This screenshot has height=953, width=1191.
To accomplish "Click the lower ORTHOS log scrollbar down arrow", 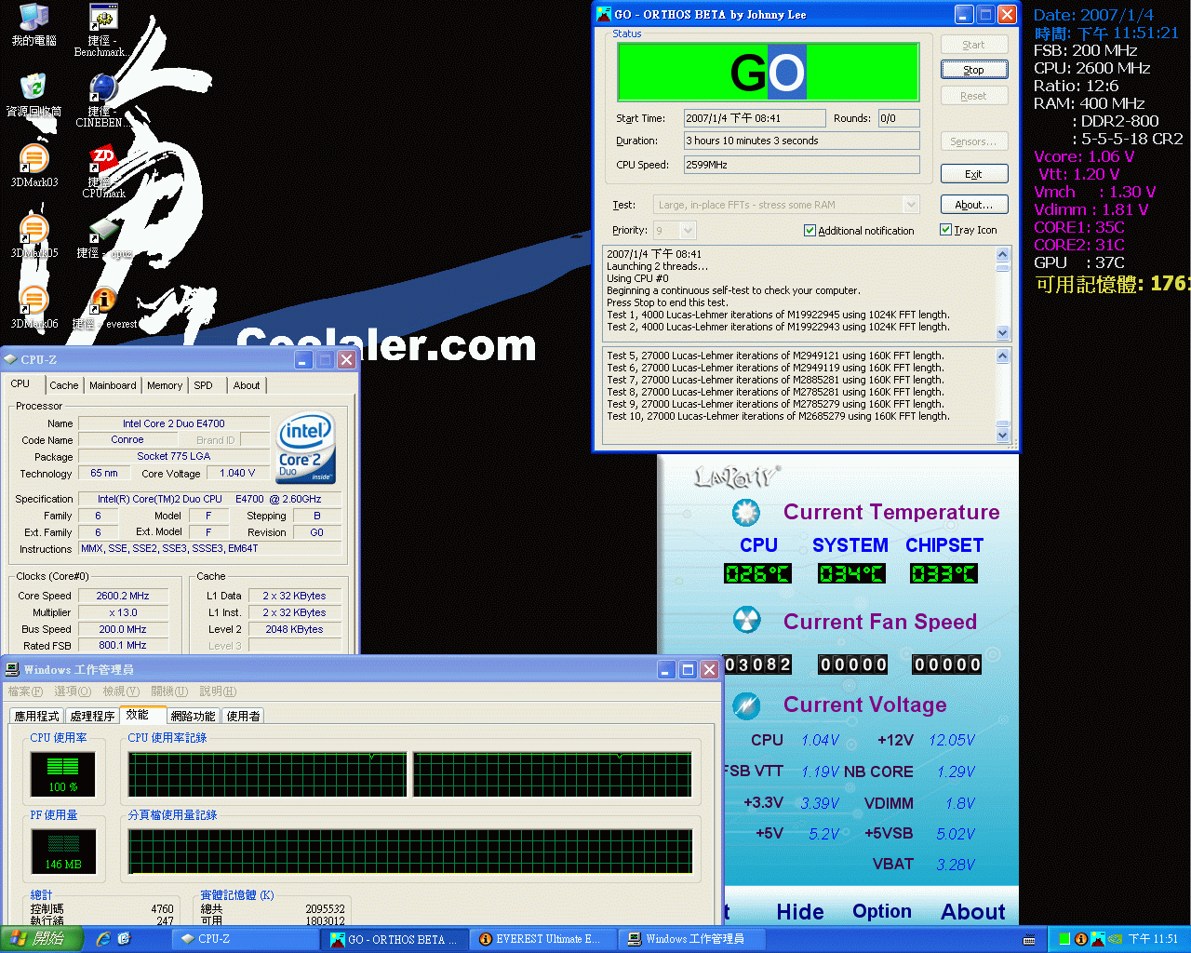I will click(1002, 435).
